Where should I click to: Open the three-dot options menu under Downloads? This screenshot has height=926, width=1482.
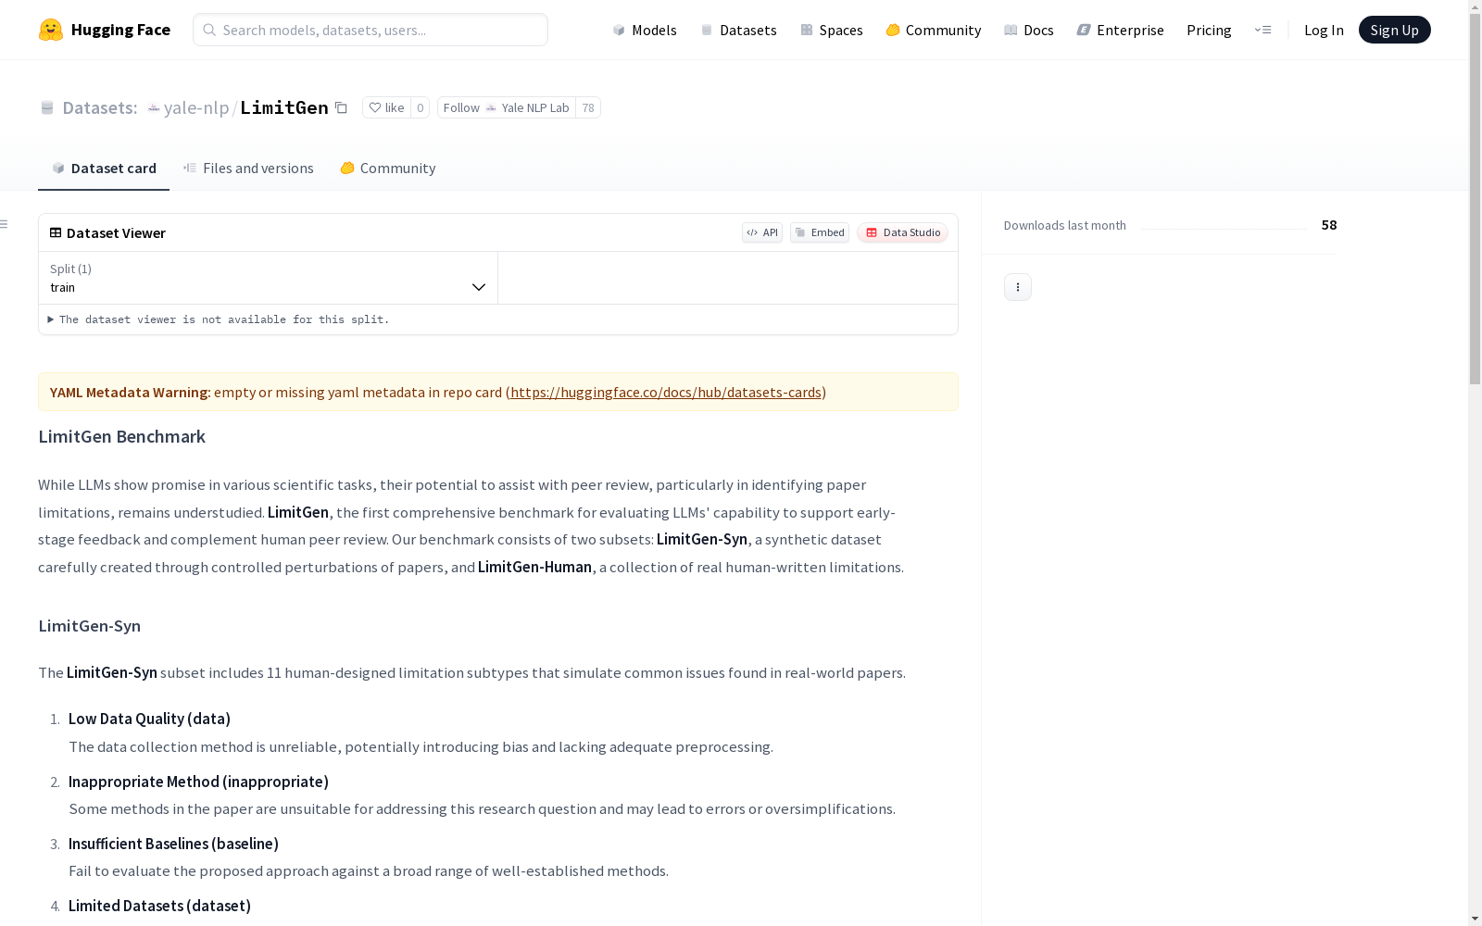click(x=1018, y=287)
